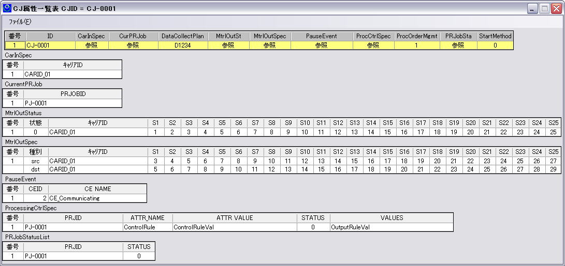Viewport: 565px width, 266px height.
Task: Select STATUS value 0 in PRJobStatusList
Action: [x=139, y=256]
